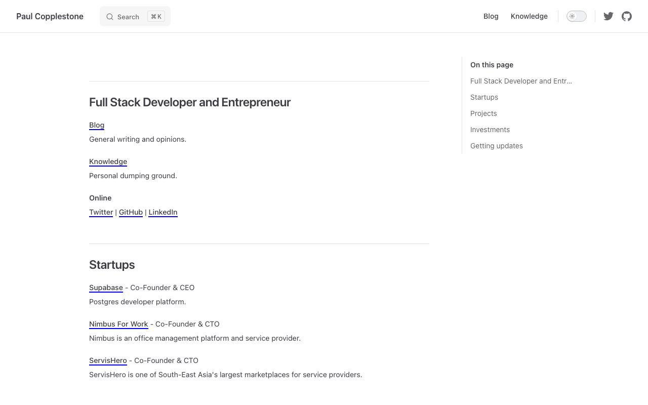Open the Nimbus For Work link
648x405 pixels.
click(x=118, y=324)
